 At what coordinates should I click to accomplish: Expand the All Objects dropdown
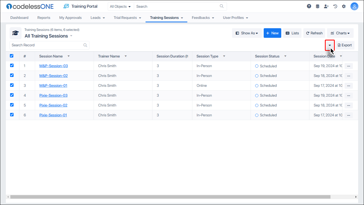coord(120,6)
